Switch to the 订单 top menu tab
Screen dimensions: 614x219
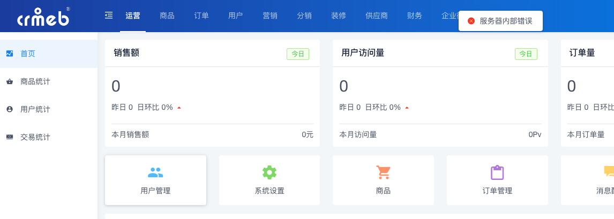point(201,16)
